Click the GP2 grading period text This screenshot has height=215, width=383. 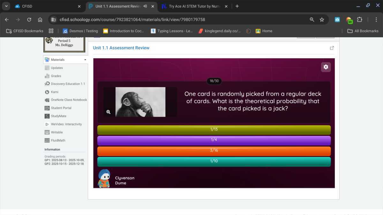tap(64, 164)
